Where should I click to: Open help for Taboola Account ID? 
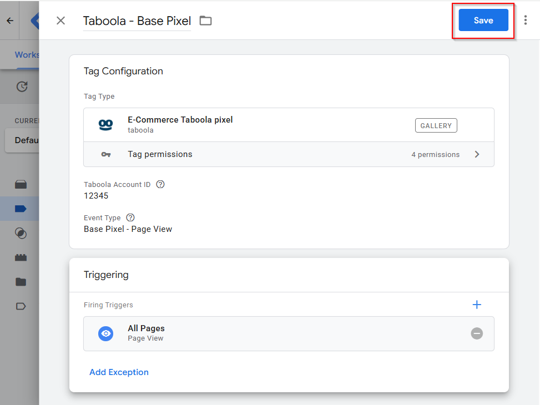(x=160, y=184)
